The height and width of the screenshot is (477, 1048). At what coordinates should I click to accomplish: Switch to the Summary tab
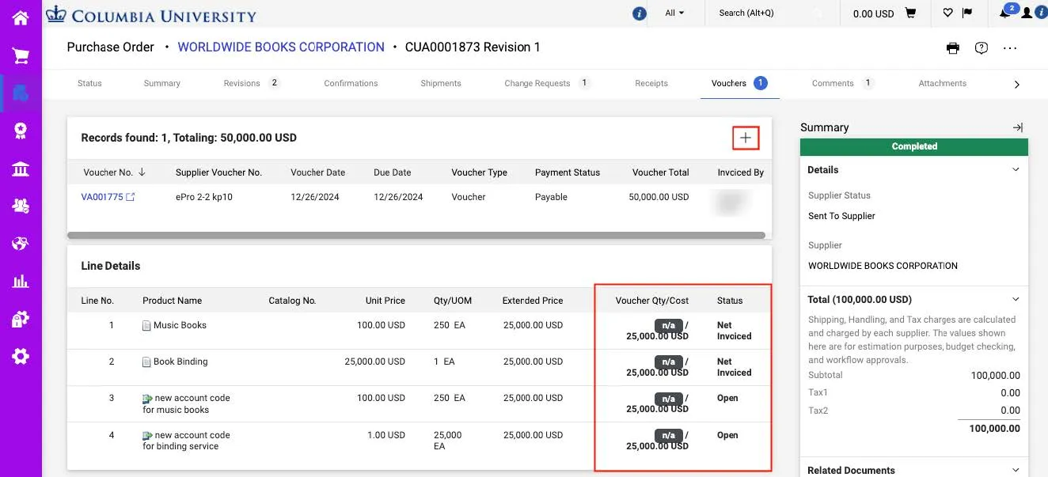pos(162,83)
